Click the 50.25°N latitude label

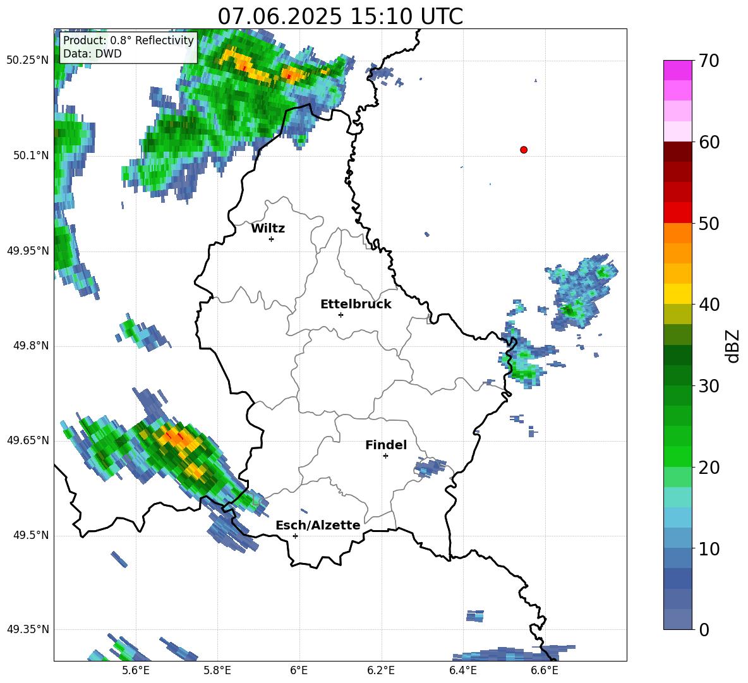[x=28, y=61]
